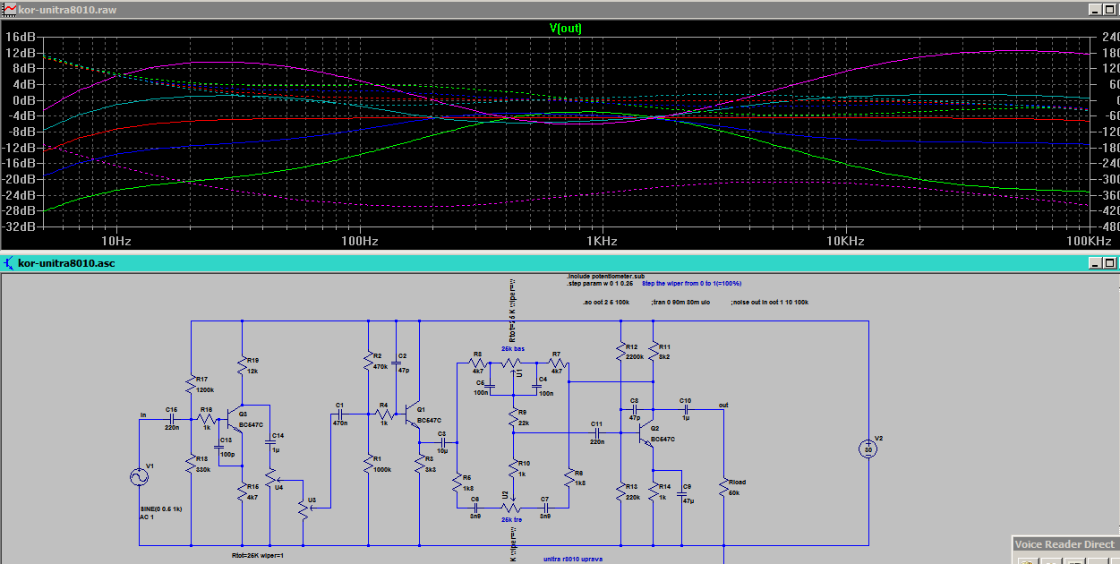
Task: Click the V(out) trace label
Action: click(565, 29)
